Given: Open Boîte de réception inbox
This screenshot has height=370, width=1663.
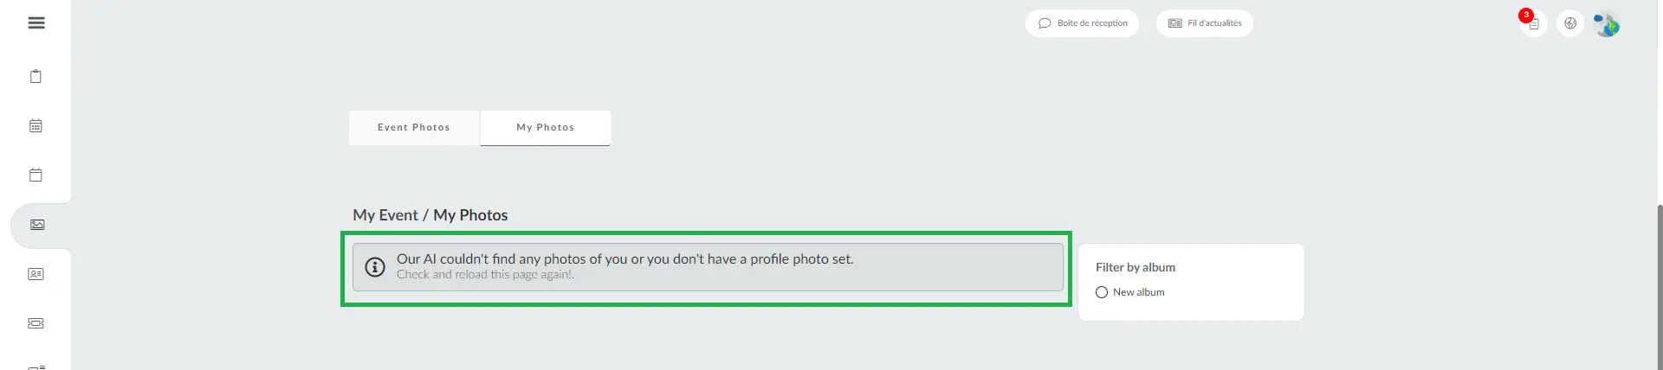Looking at the screenshot, I should click(1082, 23).
